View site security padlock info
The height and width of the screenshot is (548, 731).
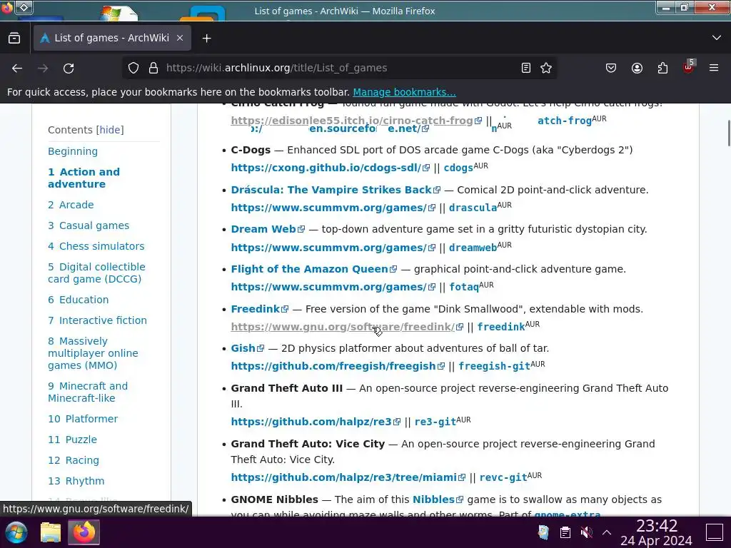pyautogui.click(x=153, y=68)
